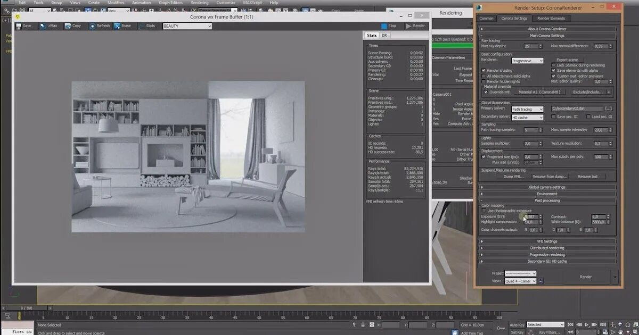Viewport: 639px width, 335px height.
Task: Click the Exposure (EV) value spinner
Action: point(541,217)
